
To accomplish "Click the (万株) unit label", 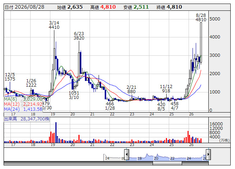I will (224, 140).
